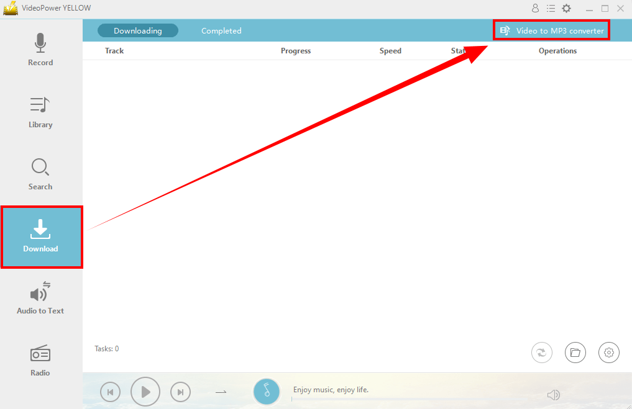Click the VideoPower YELLOW app logo

point(11,8)
